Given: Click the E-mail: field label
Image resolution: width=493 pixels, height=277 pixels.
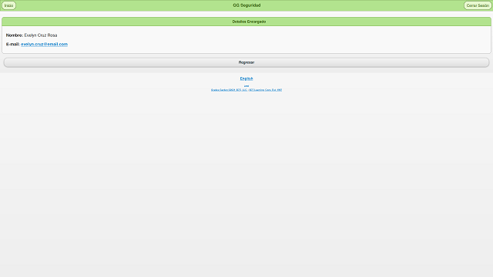Looking at the screenshot, I should pyautogui.click(x=13, y=45).
